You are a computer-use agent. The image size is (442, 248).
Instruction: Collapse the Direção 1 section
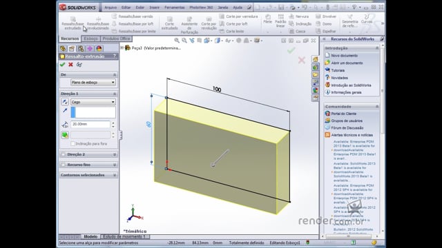[115, 94]
